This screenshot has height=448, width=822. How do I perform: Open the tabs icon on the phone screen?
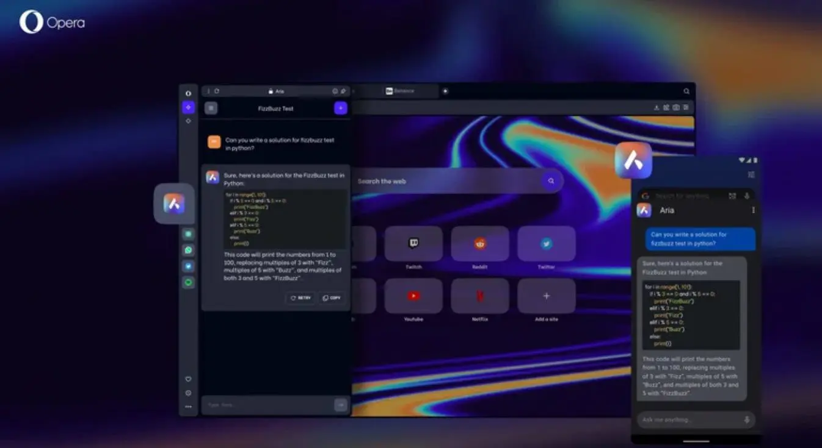click(751, 174)
